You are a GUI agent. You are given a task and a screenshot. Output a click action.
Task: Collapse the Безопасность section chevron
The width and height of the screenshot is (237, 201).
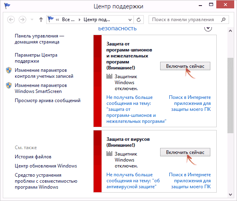pyautogui.click(x=208, y=28)
